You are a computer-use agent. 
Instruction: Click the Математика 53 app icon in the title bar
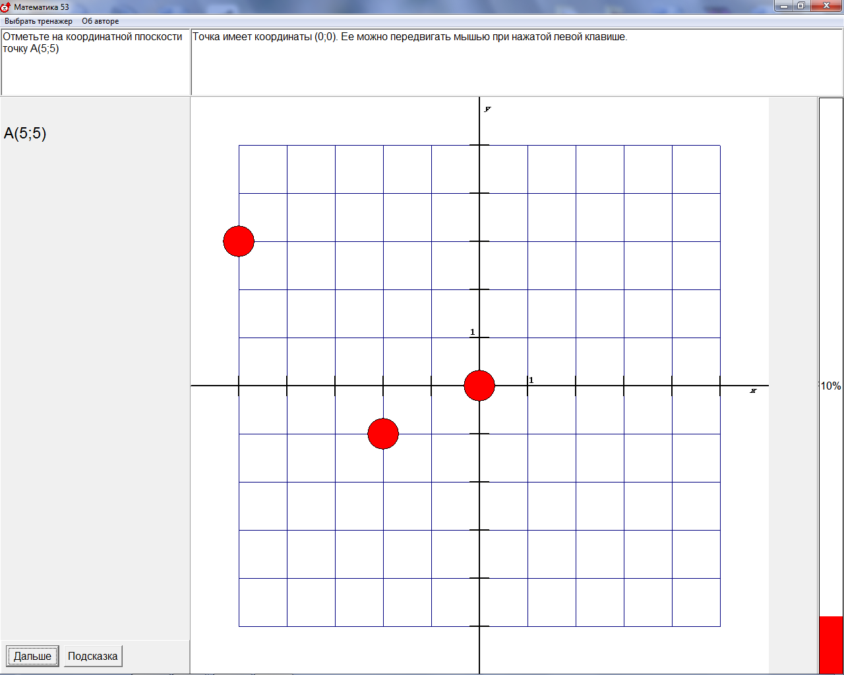[x=6, y=7]
